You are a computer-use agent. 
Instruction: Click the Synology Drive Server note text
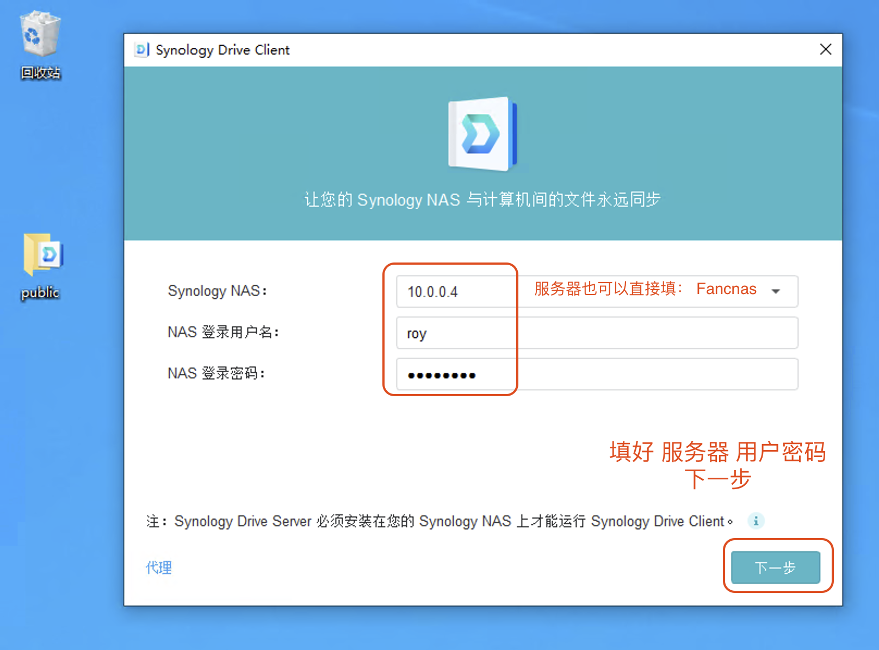click(x=439, y=521)
